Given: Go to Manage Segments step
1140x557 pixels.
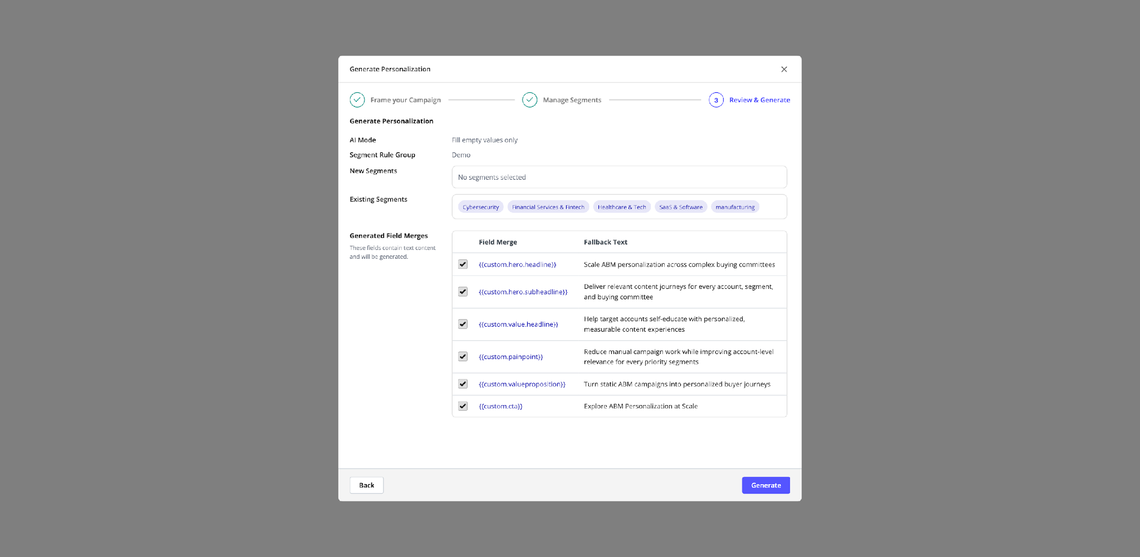Looking at the screenshot, I should 572,100.
